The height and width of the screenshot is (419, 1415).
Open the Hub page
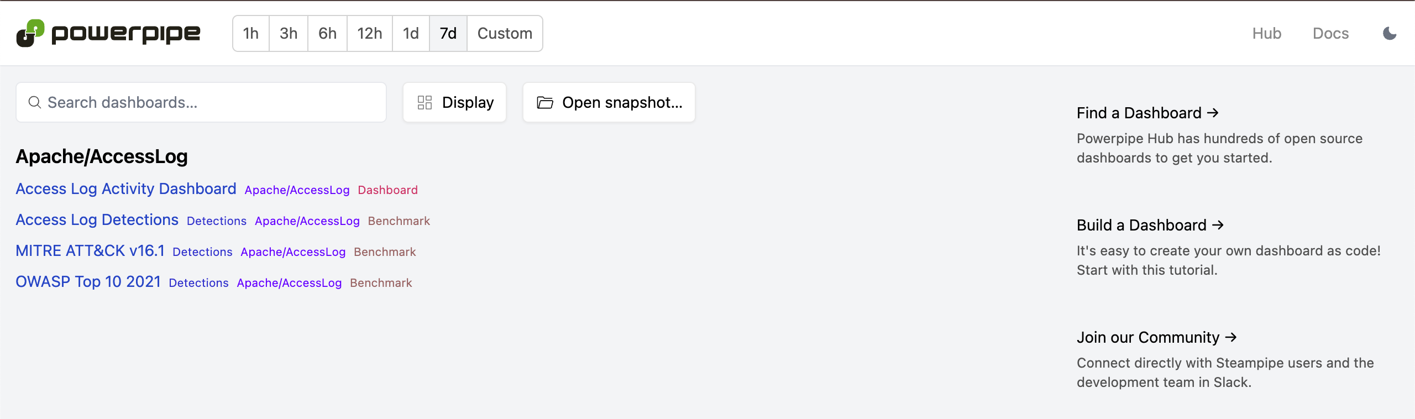click(x=1266, y=34)
